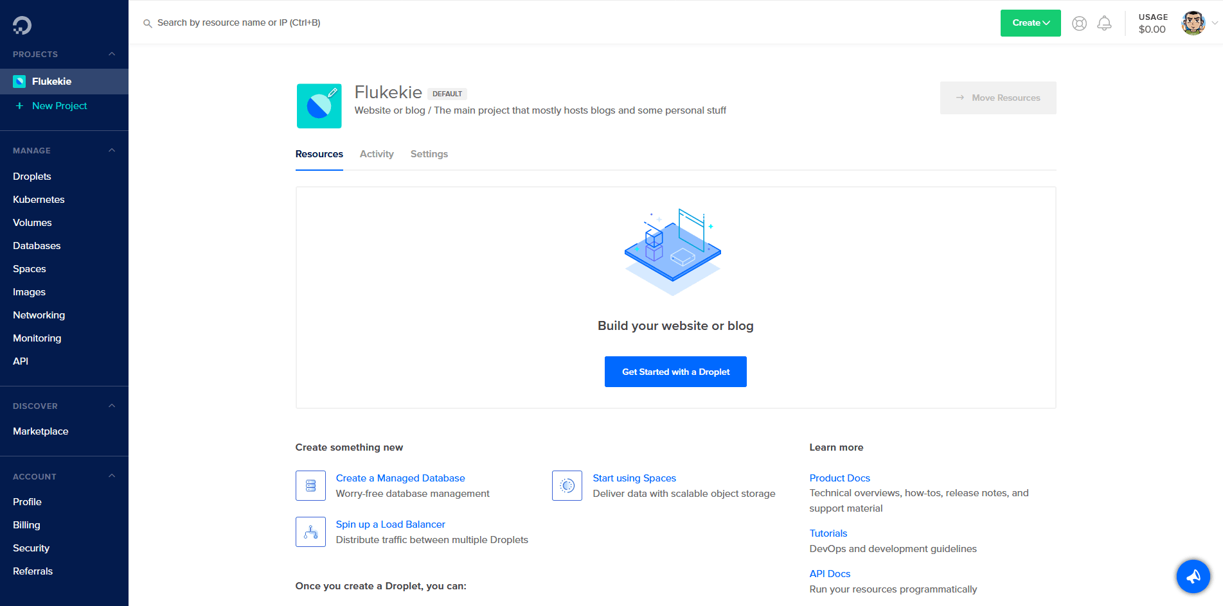Viewport: 1223px width, 606px height.
Task: Collapse the Manage sidebar section
Action: click(x=112, y=150)
